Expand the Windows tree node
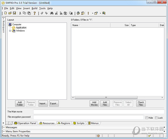Viewport: 168px width, 139px height. tap(10, 31)
